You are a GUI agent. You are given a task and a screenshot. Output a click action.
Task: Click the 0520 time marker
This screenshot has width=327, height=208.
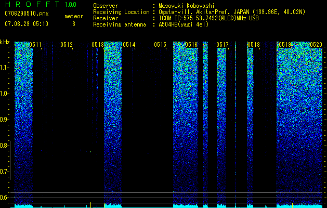316,45
